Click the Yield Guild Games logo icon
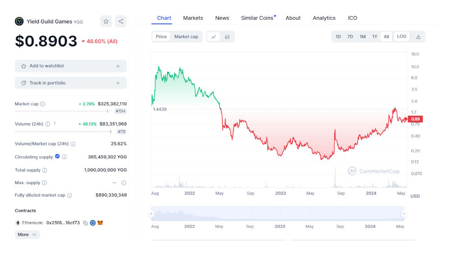The image size is (451, 253). pos(19,22)
